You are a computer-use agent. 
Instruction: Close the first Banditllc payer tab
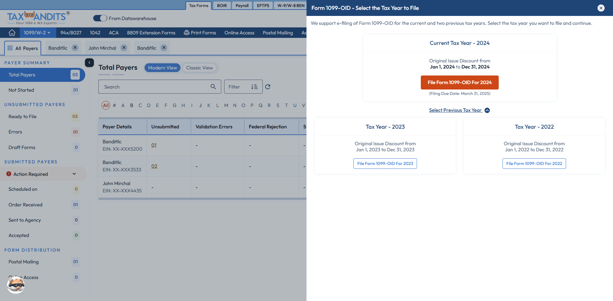click(x=75, y=48)
